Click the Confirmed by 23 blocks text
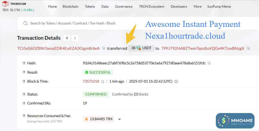Screen dimensions: 259x131 click(130, 94)
